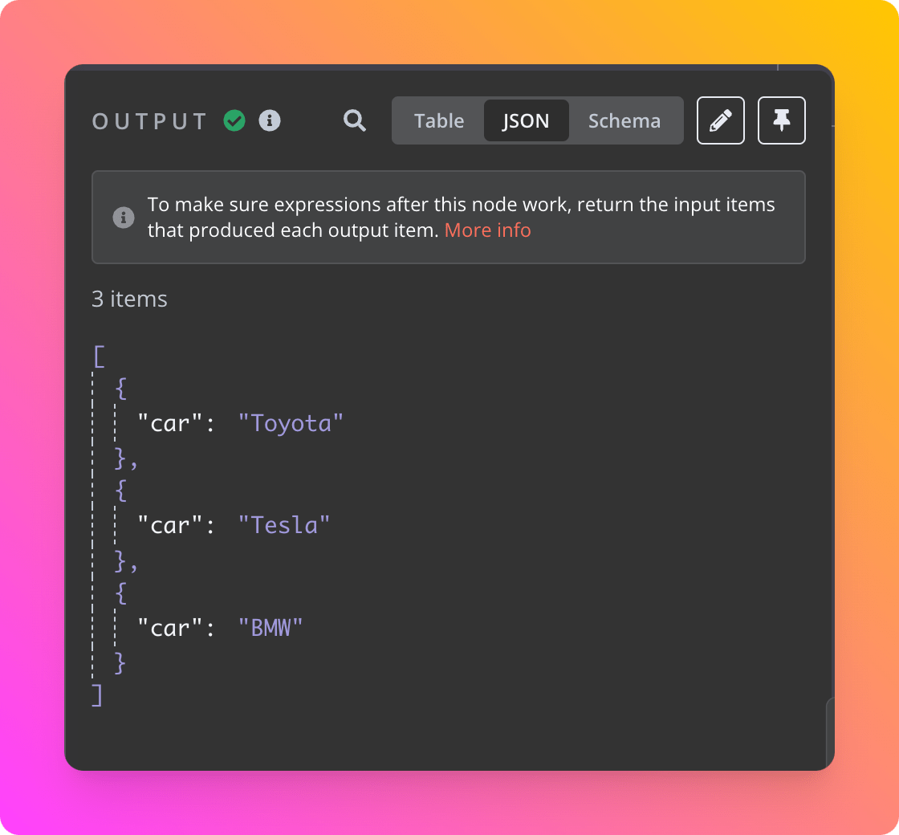Click the pencil edit output button
Screen dimensions: 899x835
click(x=721, y=120)
